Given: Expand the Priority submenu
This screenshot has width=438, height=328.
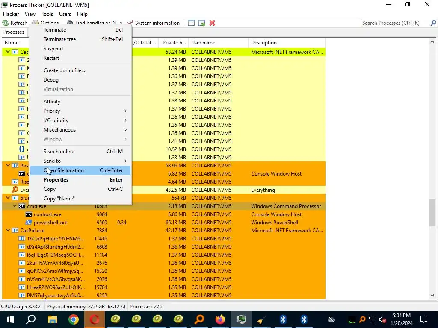Looking at the screenshot, I should tap(80, 111).
